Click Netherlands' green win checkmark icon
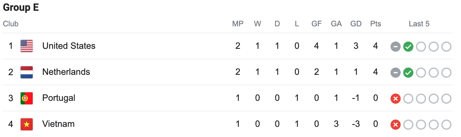Screen dimensions: 461x137 408,73
